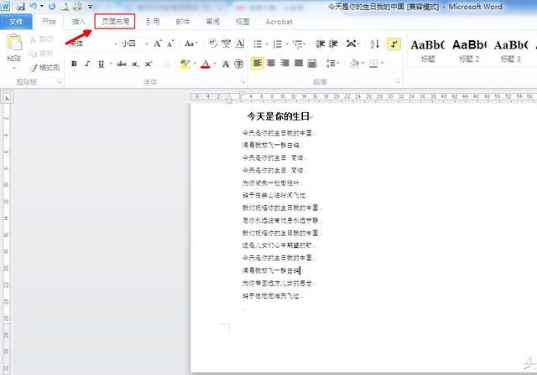Apply yellow text highlight color
Screen dimensions: 537x375
click(x=185, y=64)
